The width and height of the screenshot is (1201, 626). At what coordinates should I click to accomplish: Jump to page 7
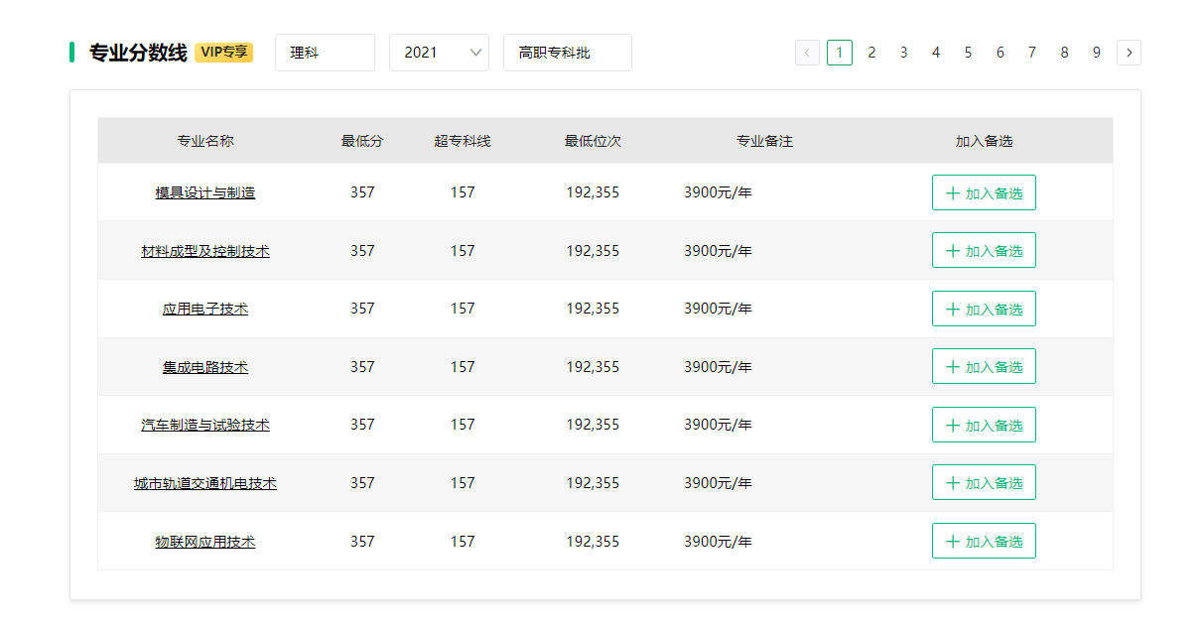click(x=1032, y=53)
